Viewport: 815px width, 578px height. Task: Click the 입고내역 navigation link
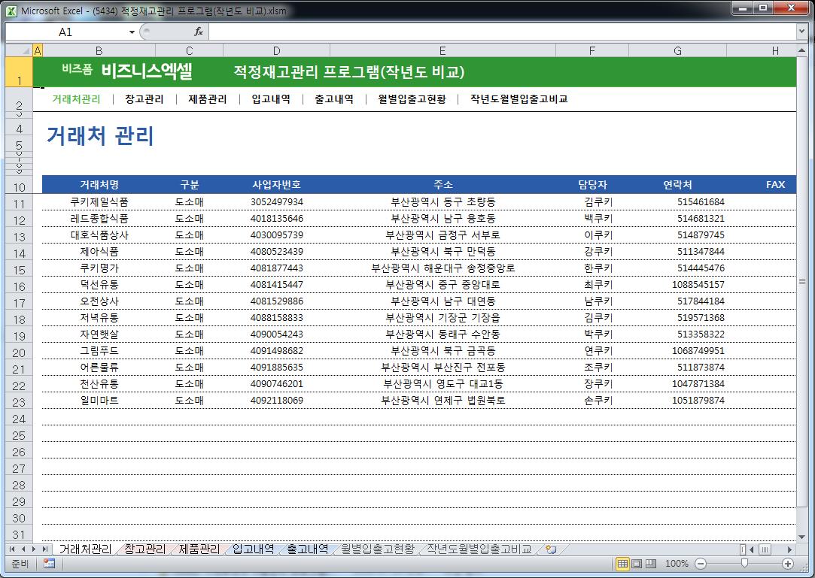click(271, 99)
